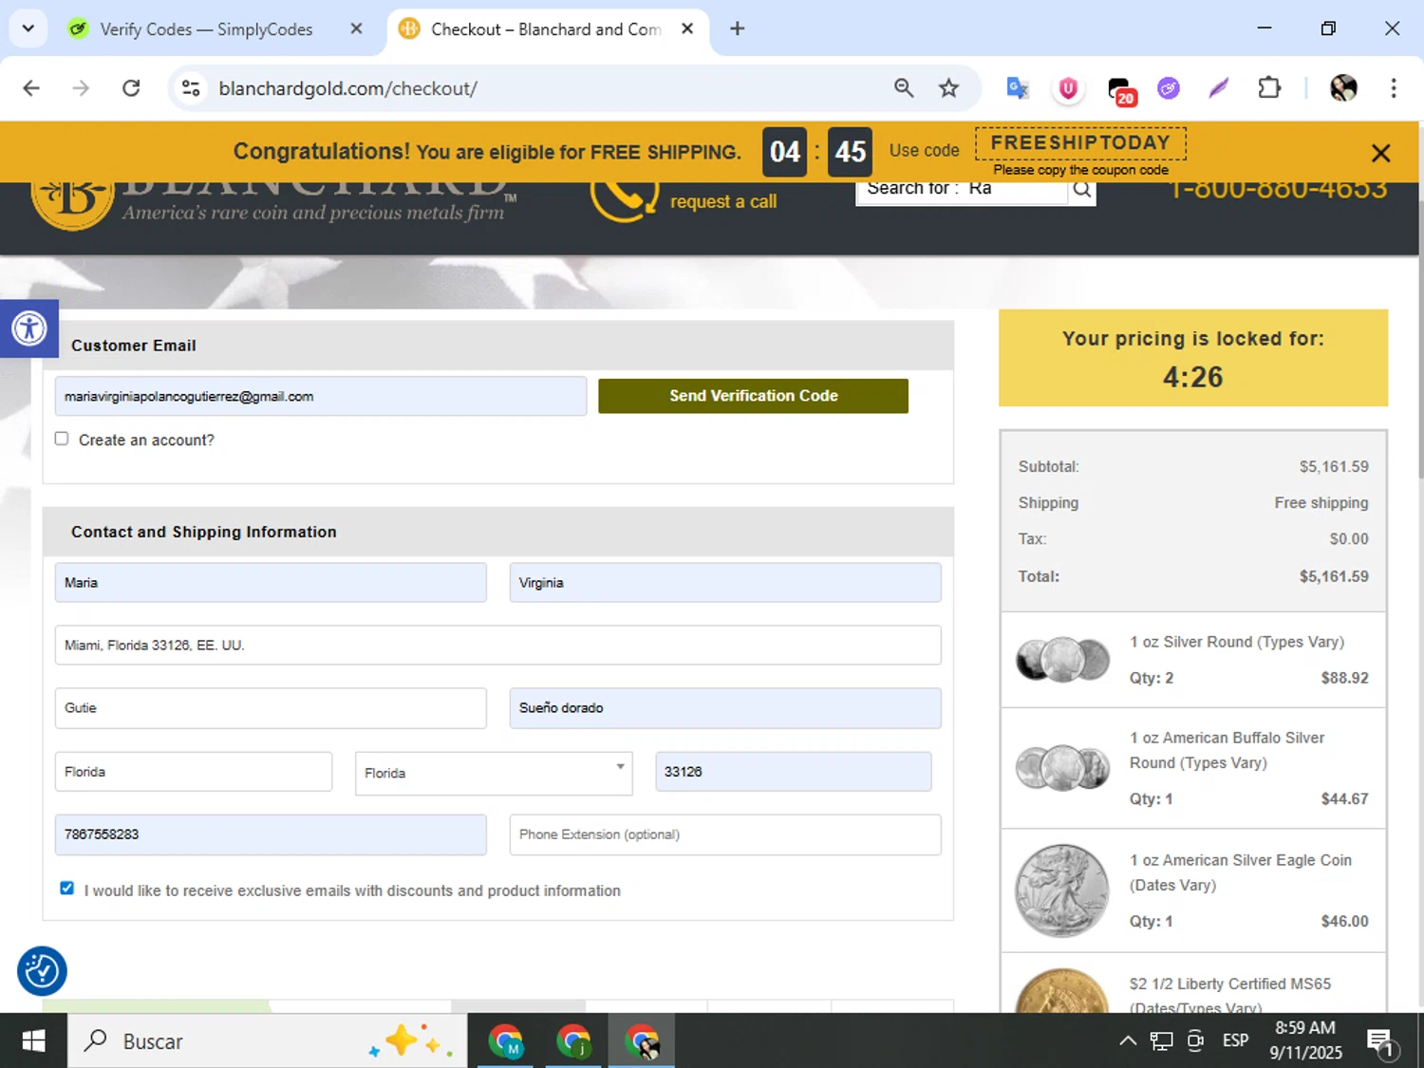Open the Google Translate extension
The image size is (1424, 1068).
coord(1018,88)
